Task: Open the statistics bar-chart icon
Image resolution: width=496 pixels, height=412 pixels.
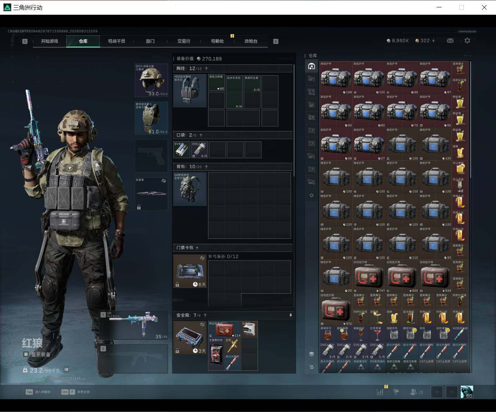Action: (x=380, y=392)
